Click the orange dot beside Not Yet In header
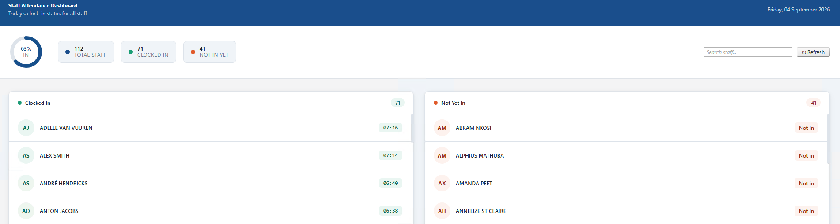The height and width of the screenshot is (224, 840). 435,103
